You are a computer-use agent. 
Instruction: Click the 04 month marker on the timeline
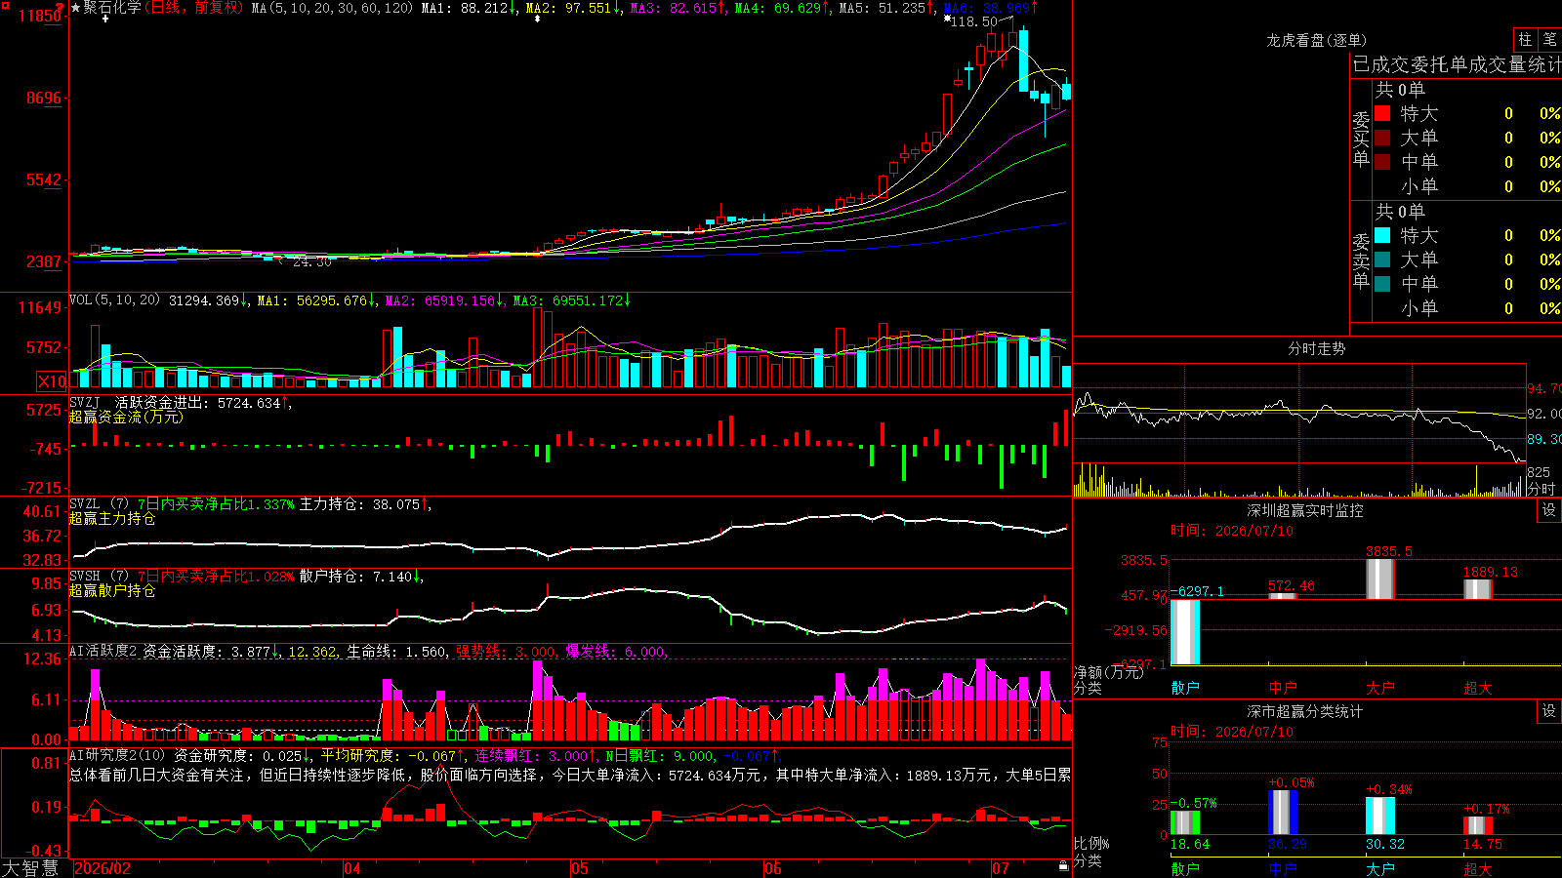click(352, 868)
